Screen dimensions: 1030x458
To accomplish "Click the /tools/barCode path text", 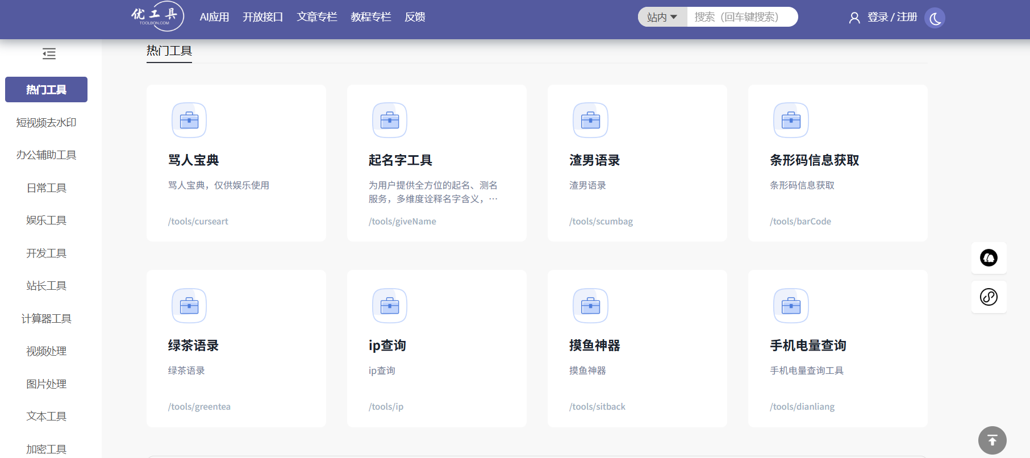I will pyautogui.click(x=800, y=222).
